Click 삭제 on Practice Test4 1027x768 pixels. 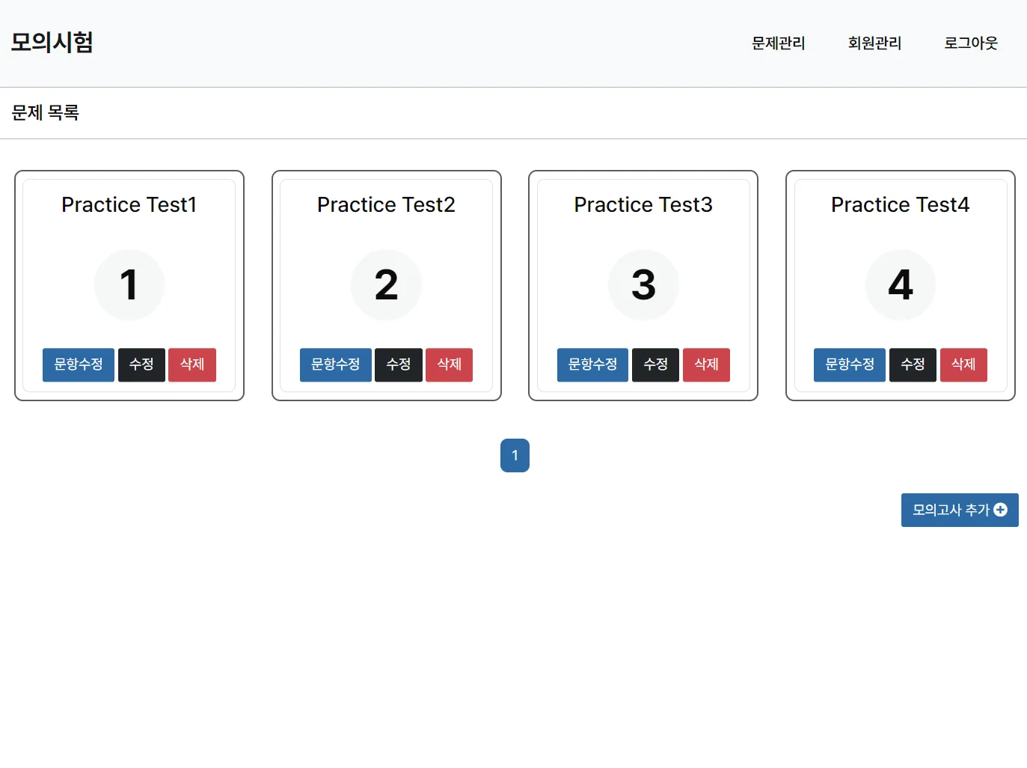click(963, 365)
